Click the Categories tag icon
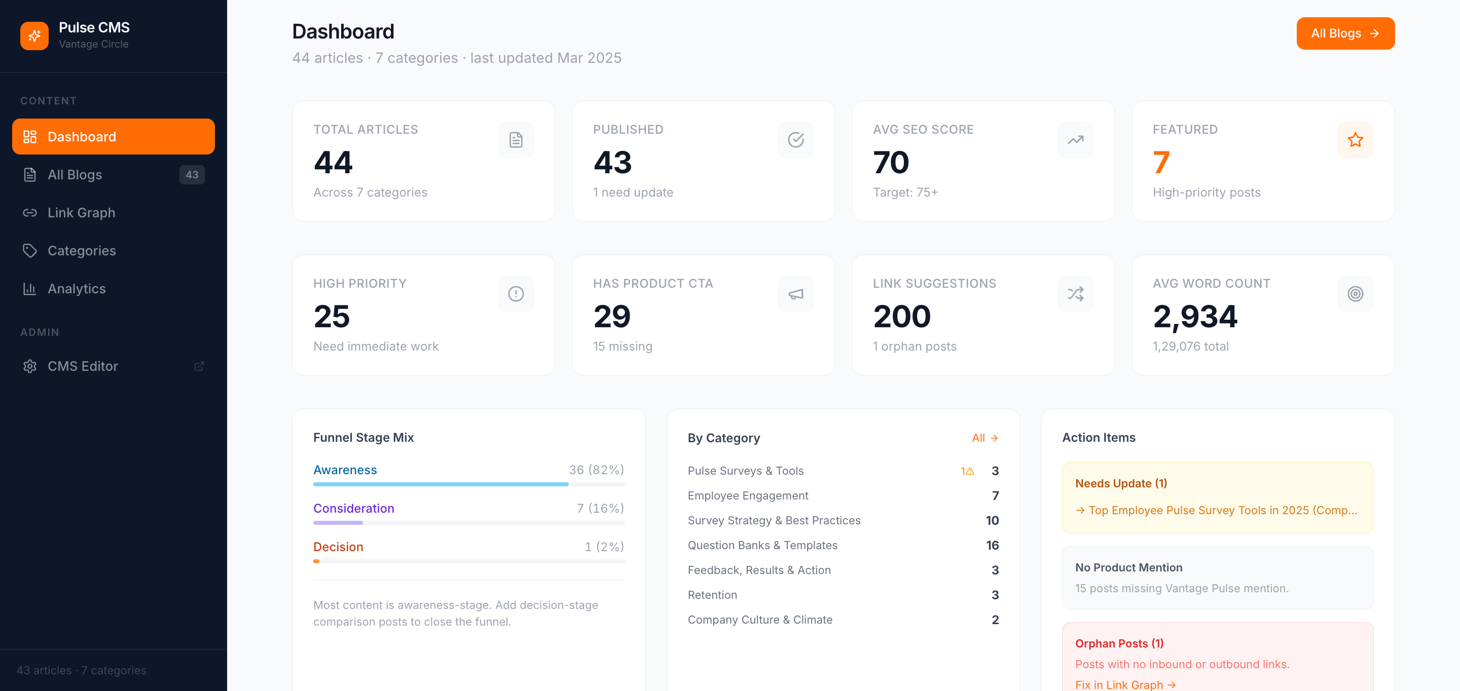Screen dimensions: 1460x691 tap(29, 250)
